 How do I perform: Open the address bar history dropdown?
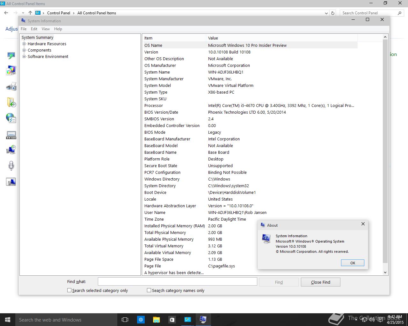(326, 13)
